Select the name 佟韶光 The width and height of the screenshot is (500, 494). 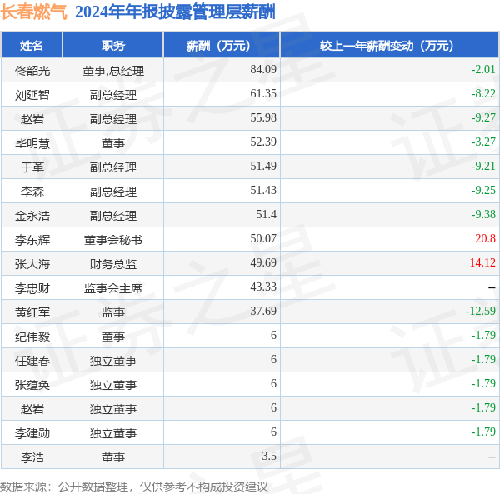coord(32,71)
